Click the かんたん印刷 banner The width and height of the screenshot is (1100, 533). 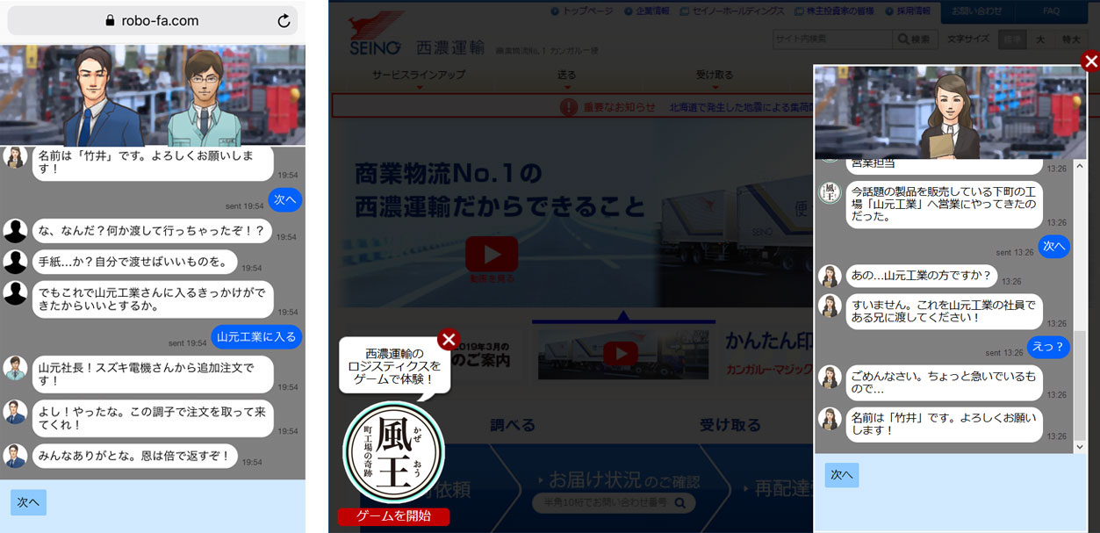tap(768, 354)
